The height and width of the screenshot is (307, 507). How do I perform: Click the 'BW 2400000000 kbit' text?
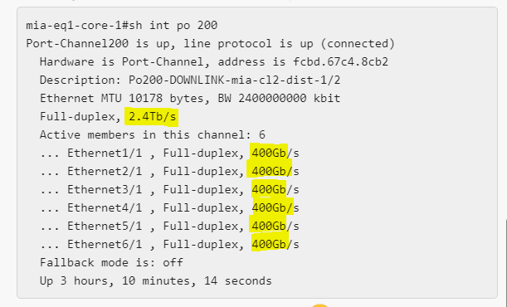279,98
